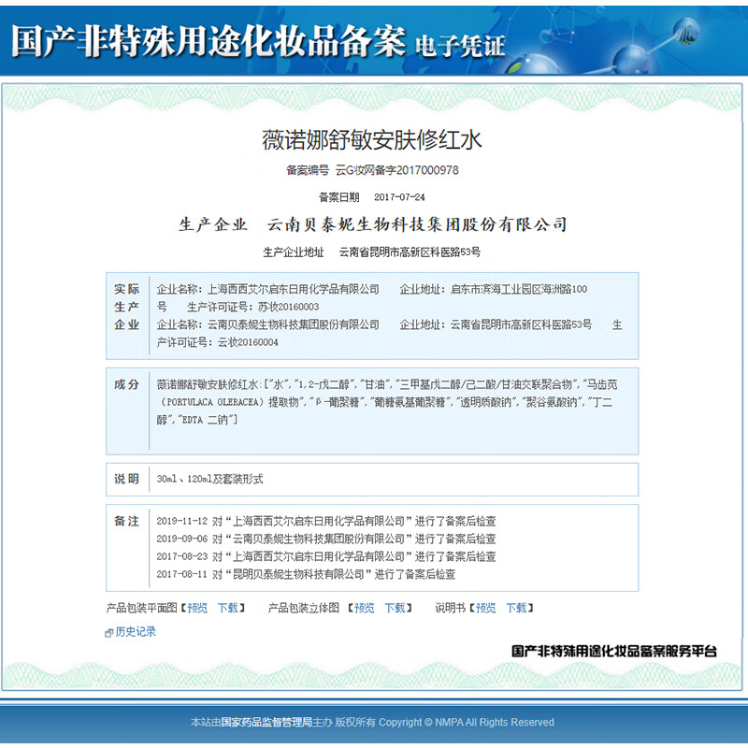748x748 pixels.
Task: Click the 说明 section label
Action: 126,479
